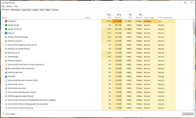Sort by the Network column header
Screen dimensions: 196x118
[x=138, y=16]
